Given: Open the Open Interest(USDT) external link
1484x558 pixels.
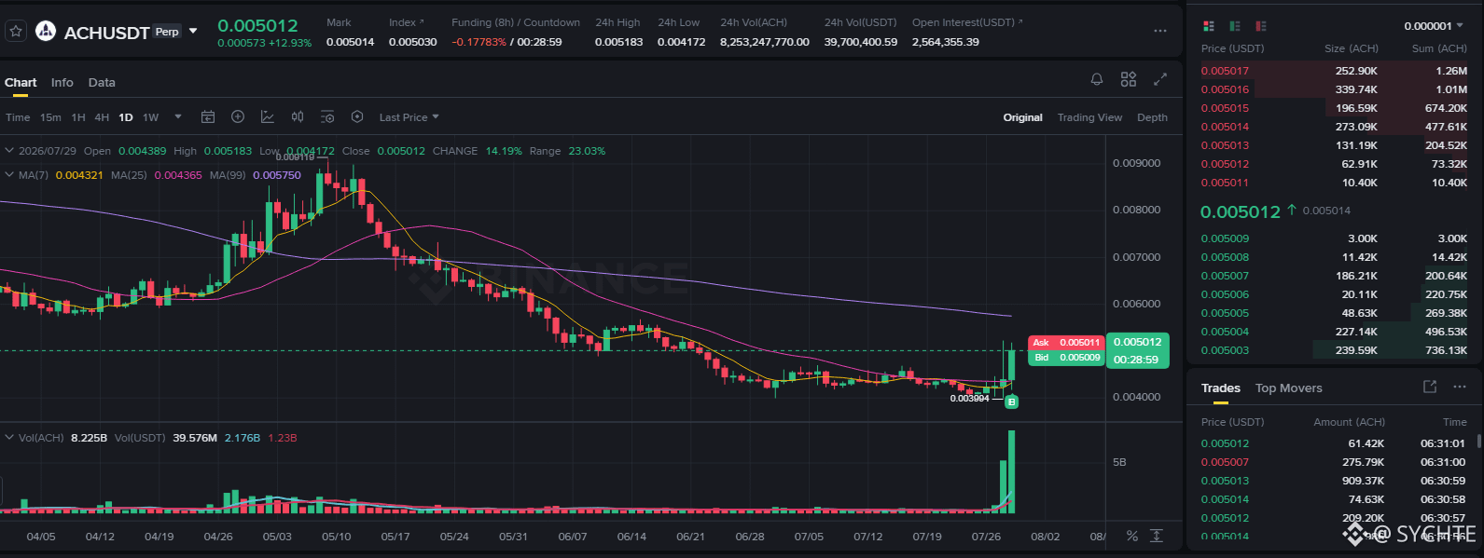Looking at the screenshot, I should coord(1020,21).
